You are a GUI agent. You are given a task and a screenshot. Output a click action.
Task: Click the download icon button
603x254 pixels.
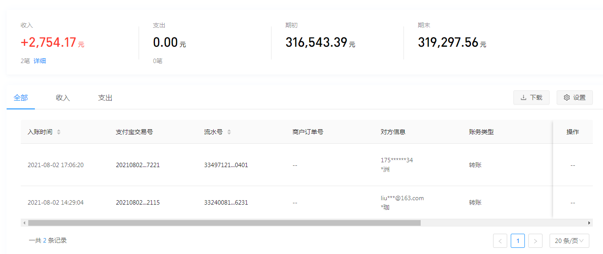[531, 97]
